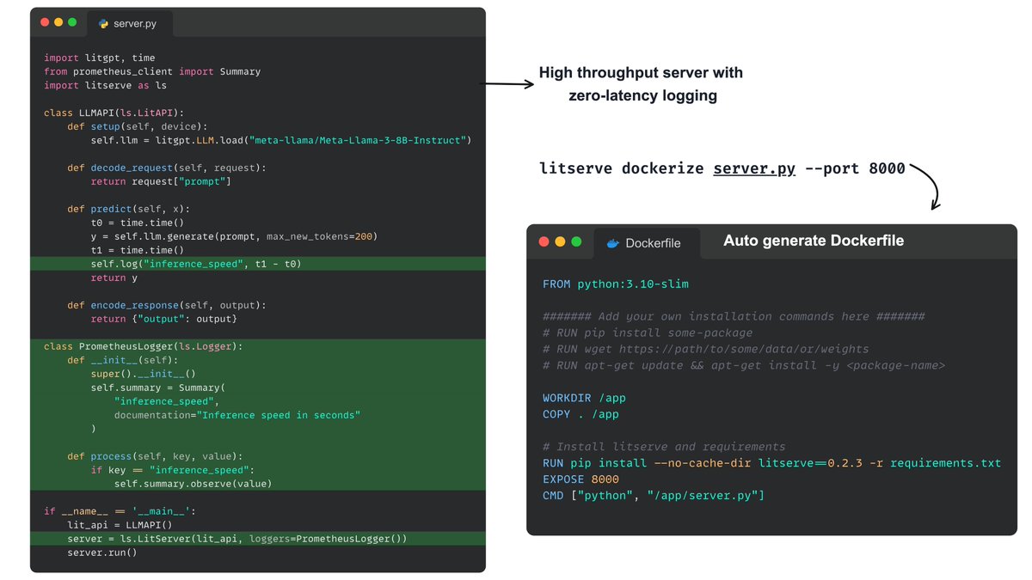The image size is (1032, 580).
Task: Click the '# RUN wget https://path' comment
Action: click(x=706, y=349)
